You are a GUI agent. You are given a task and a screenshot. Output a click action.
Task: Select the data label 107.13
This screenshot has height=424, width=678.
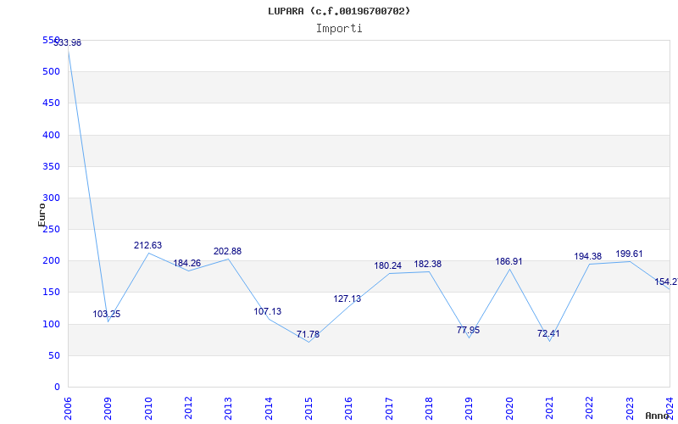tap(267, 311)
